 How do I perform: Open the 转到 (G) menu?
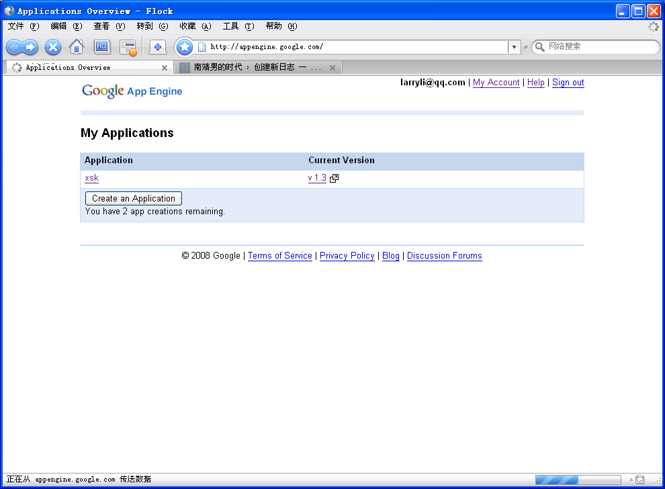coord(152,26)
